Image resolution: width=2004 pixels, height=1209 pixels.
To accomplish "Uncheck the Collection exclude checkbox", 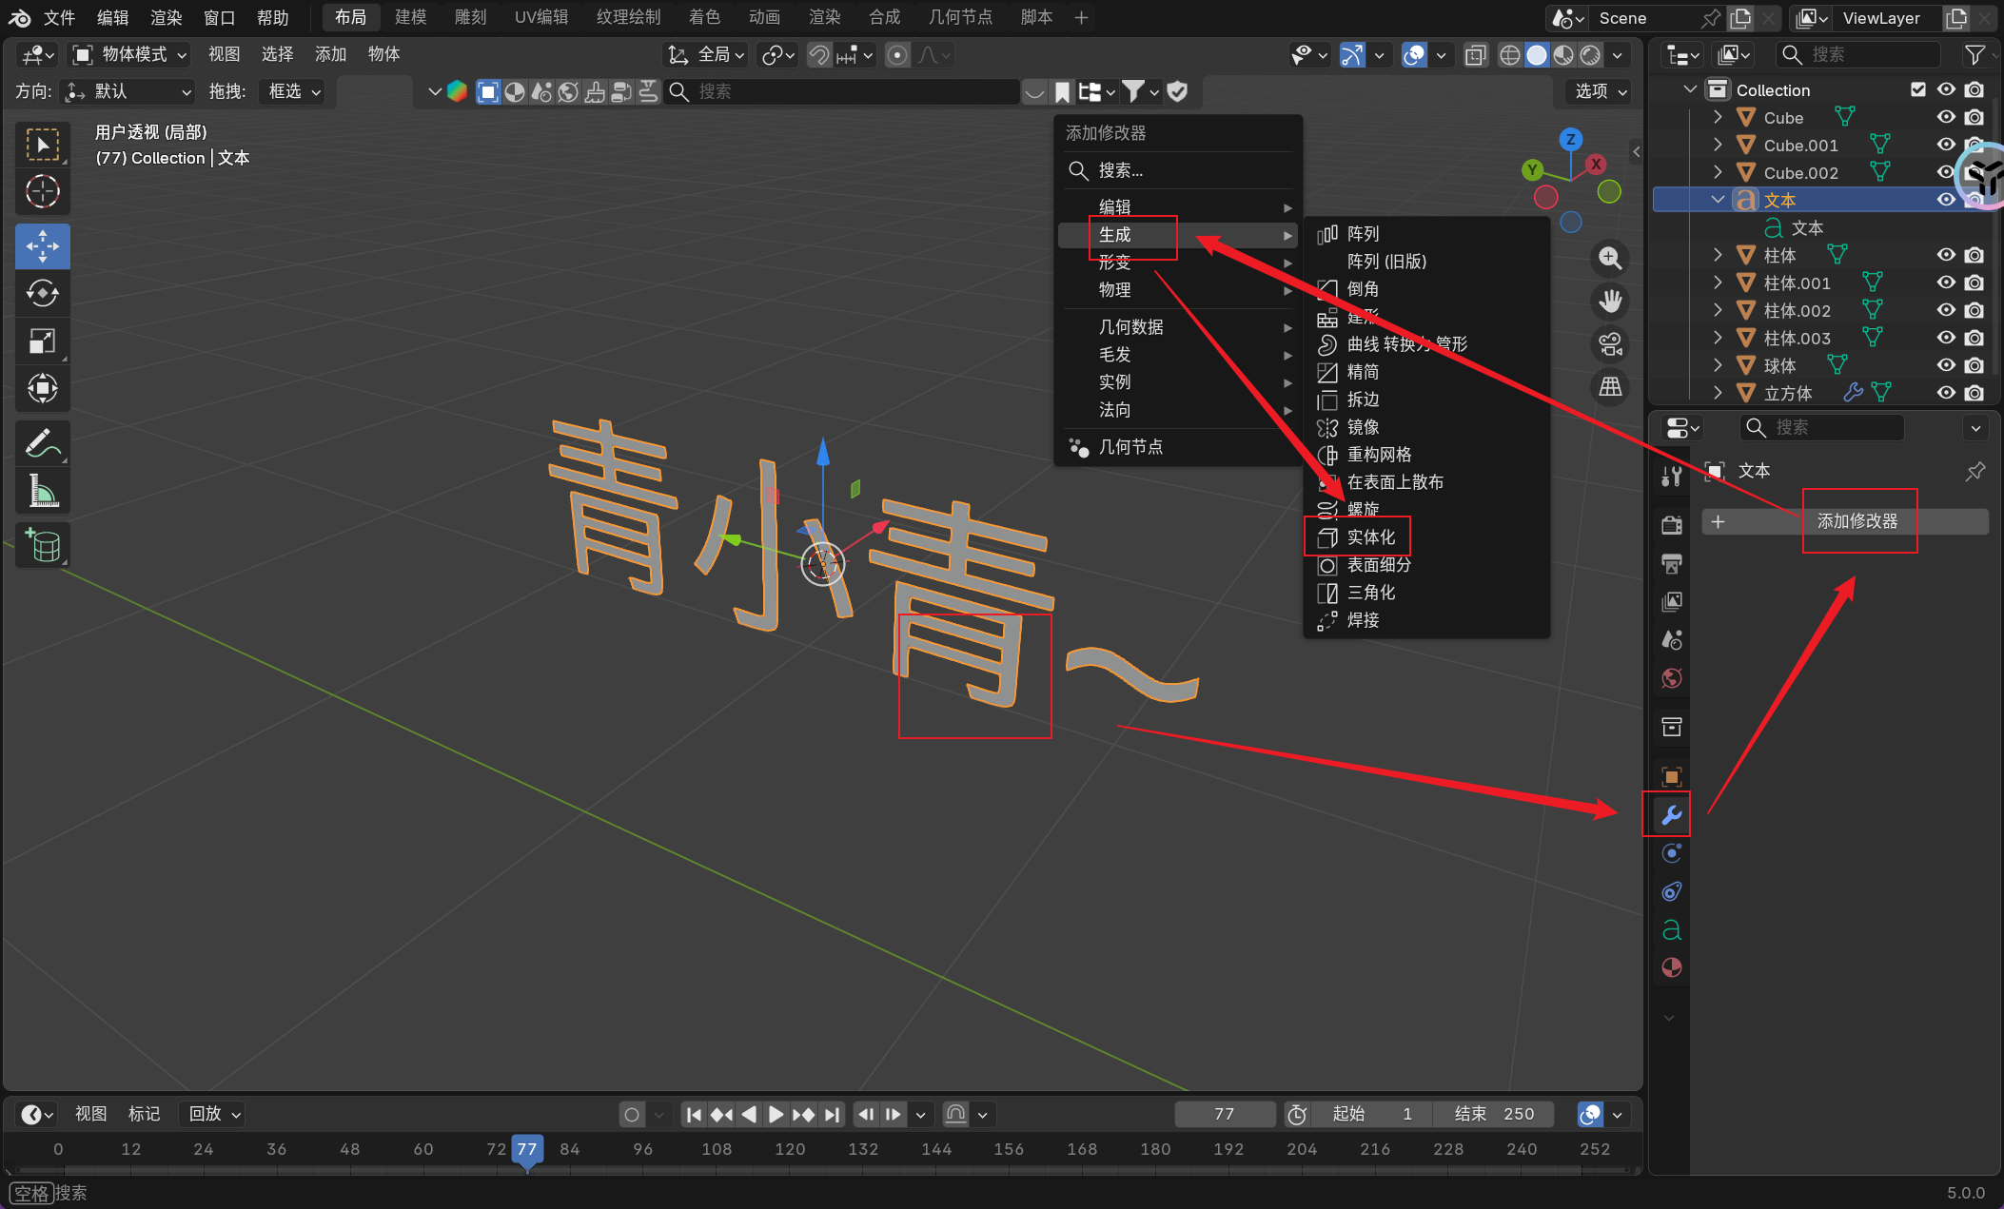I will 1917,89.
